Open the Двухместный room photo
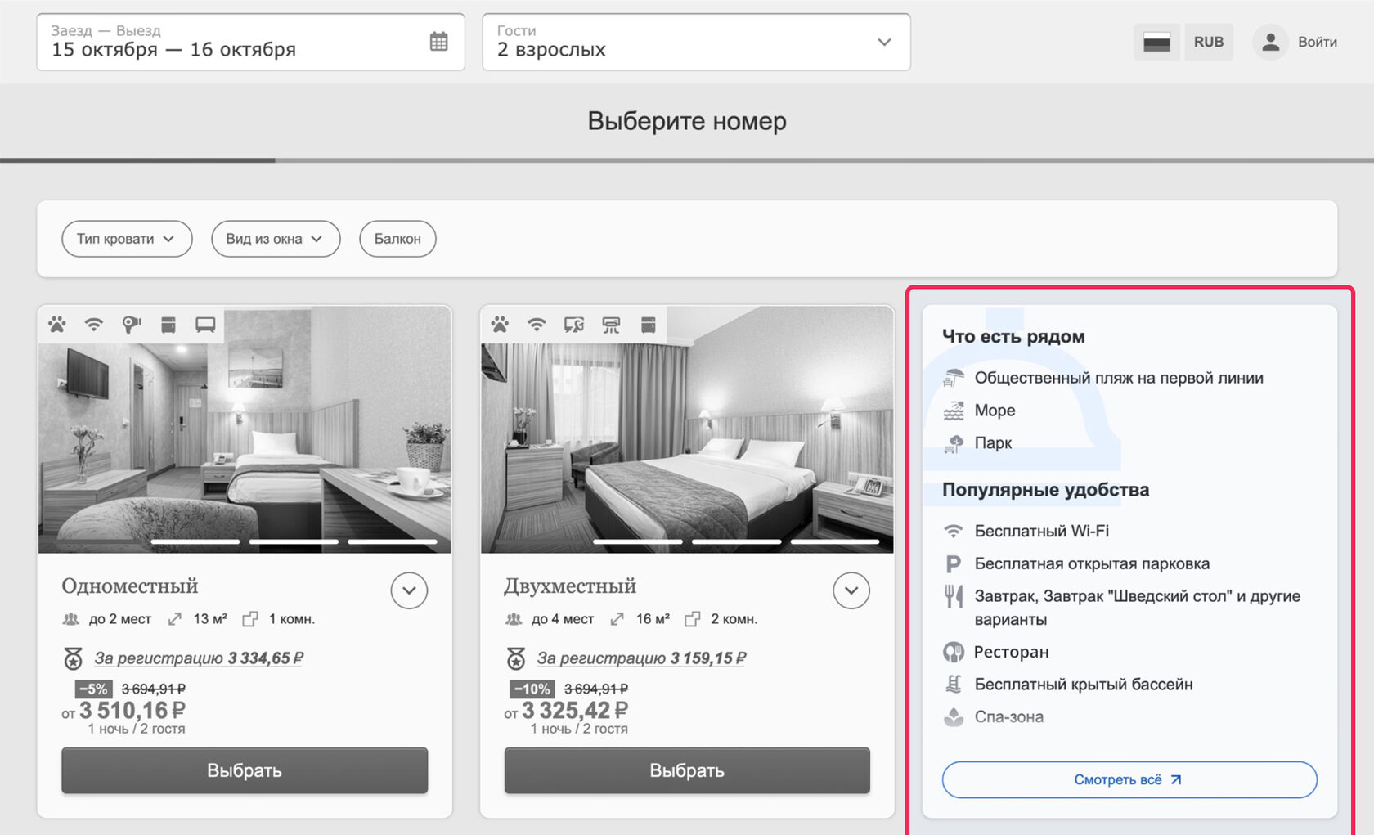Viewport: 1374px width, 835px height. point(687,430)
